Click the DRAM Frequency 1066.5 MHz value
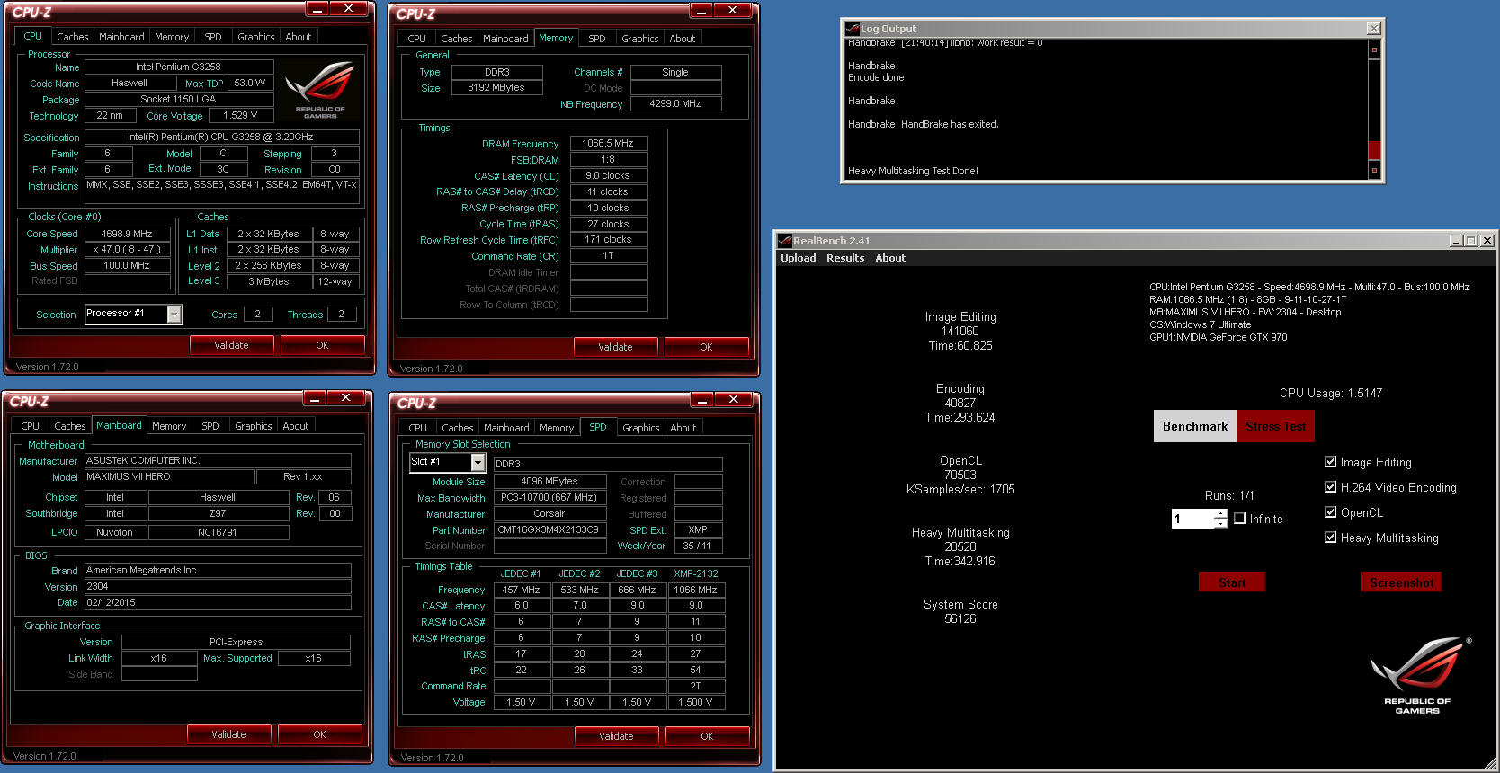 pos(609,143)
